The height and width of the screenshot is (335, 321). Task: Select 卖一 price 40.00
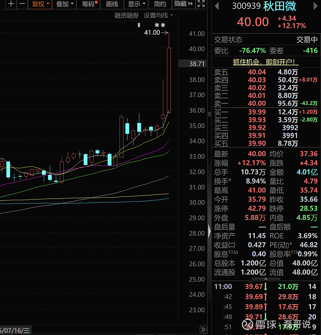tap(257, 103)
